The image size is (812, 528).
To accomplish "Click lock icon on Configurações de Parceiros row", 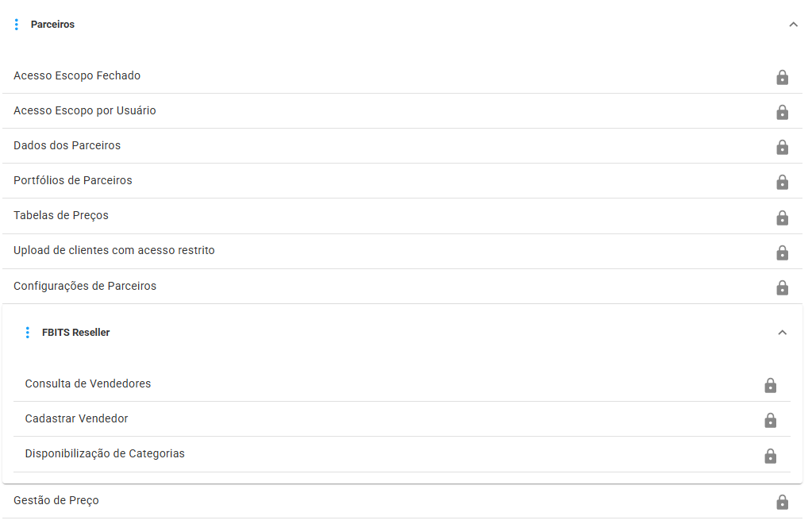I will point(782,287).
